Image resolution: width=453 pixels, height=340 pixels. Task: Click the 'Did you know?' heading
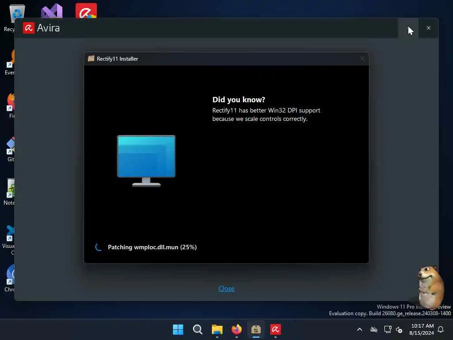click(x=238, y=100)
